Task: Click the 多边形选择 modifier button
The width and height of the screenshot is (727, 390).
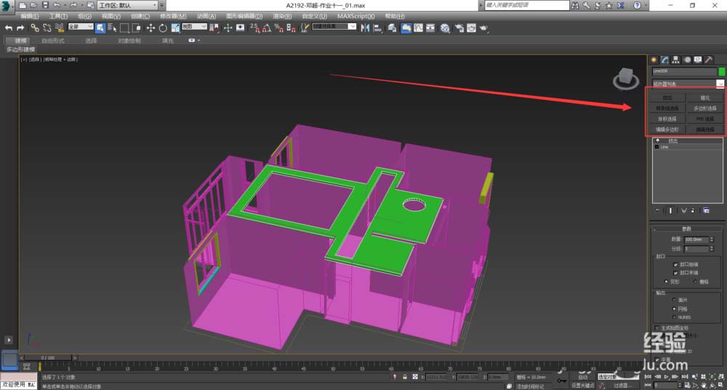Action: click(x=704, y=108)
